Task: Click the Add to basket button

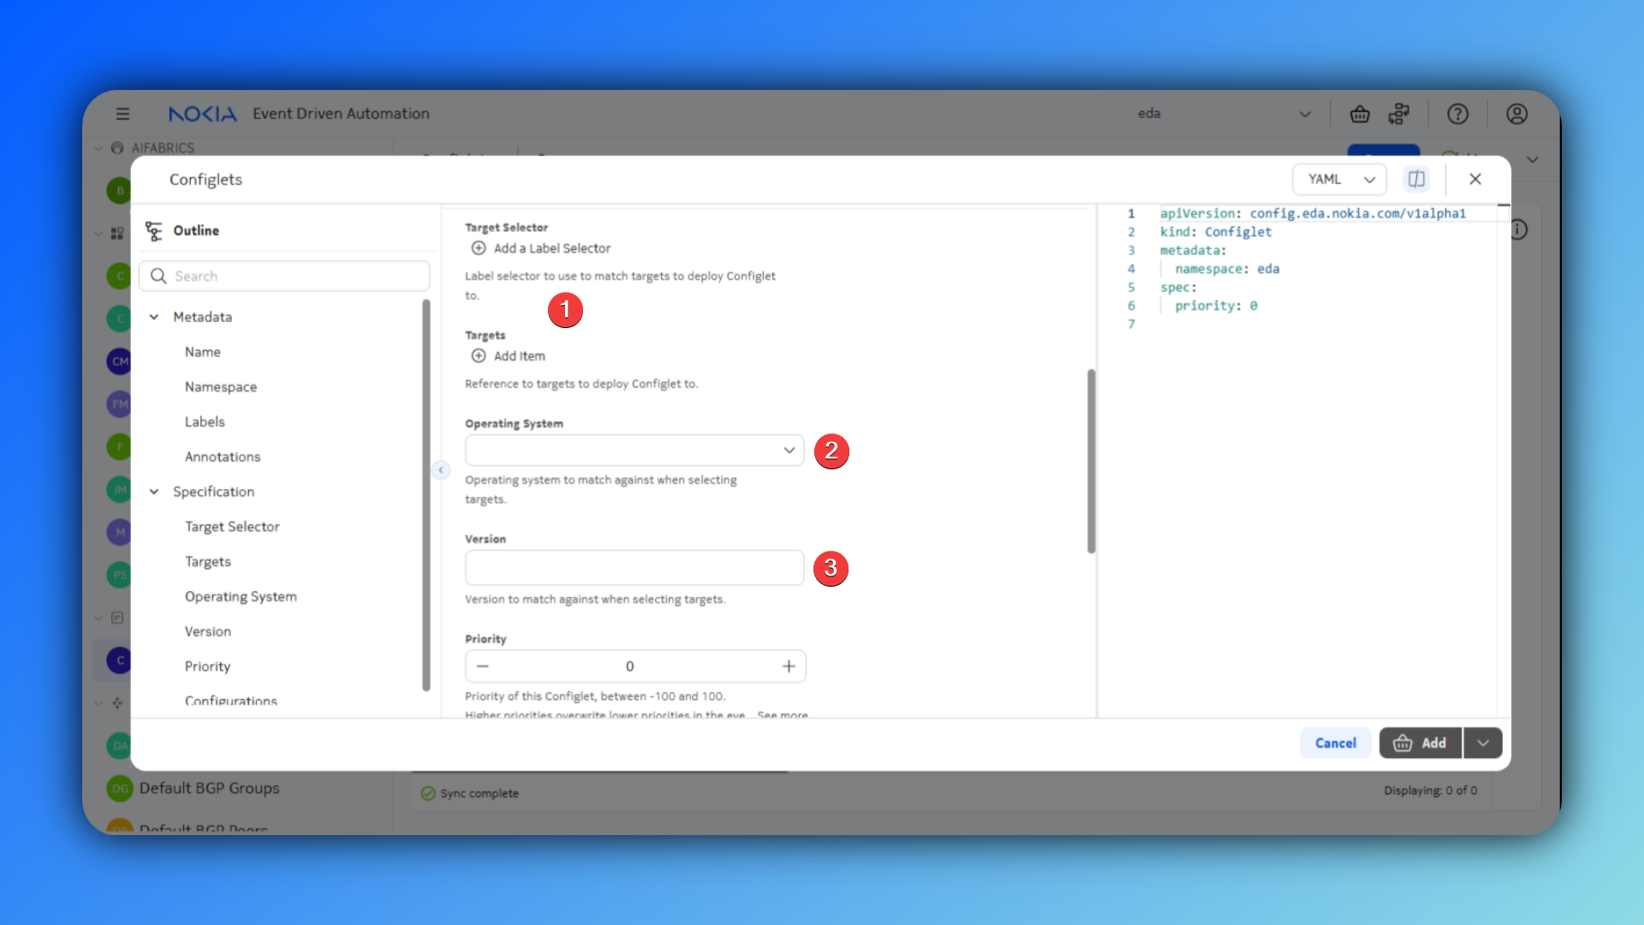Action: [x=1420, y=743]
